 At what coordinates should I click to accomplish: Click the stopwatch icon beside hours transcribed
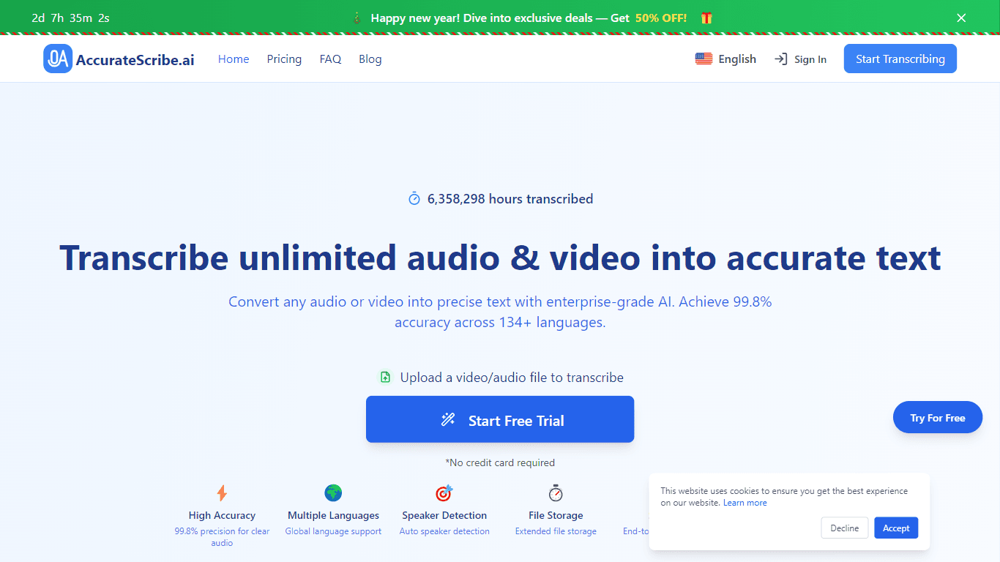click(x=414, y=198)
